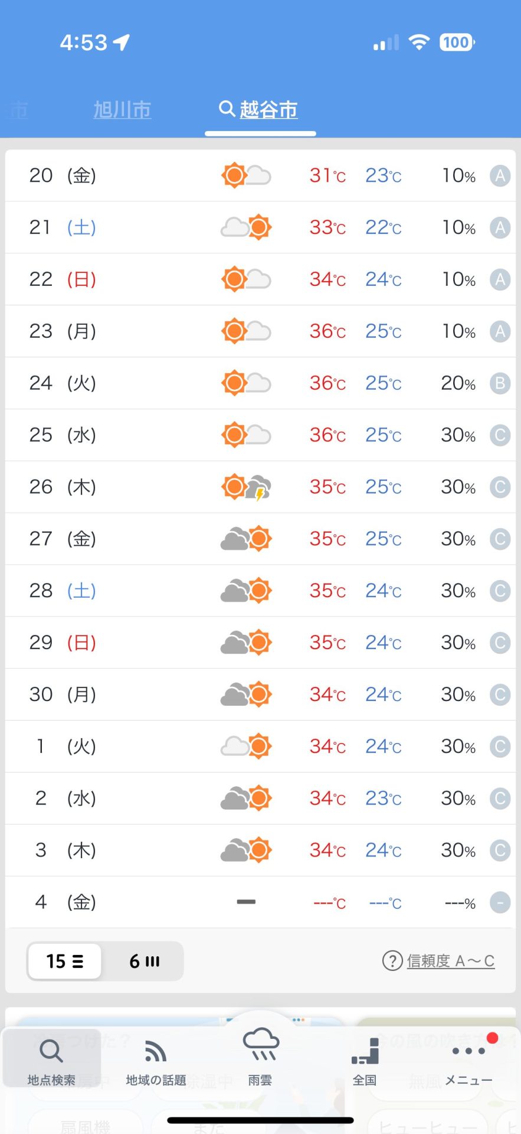Tap reliability badge A on 21 (土)
Viewport: 521px width, 1134px height.
500,227
